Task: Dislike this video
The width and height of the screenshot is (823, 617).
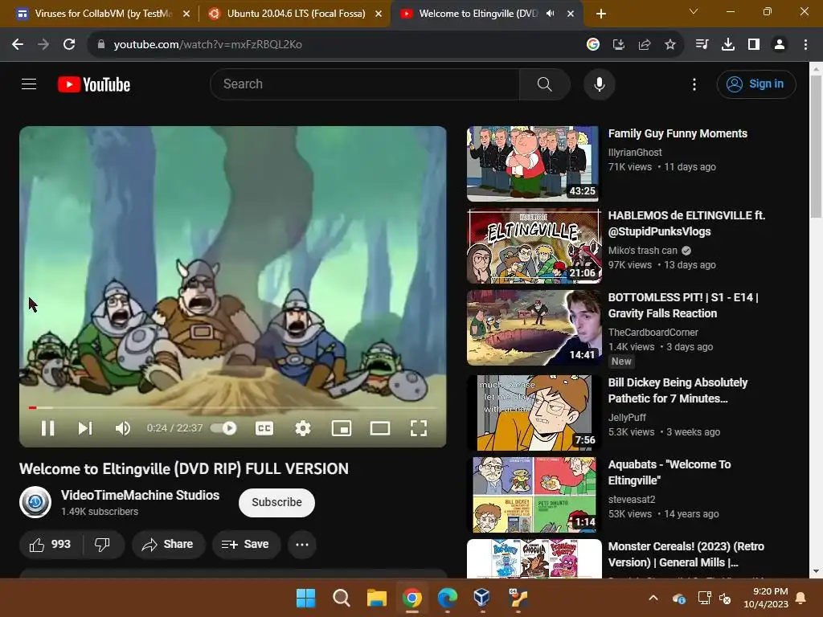Action: click(103, 544)
